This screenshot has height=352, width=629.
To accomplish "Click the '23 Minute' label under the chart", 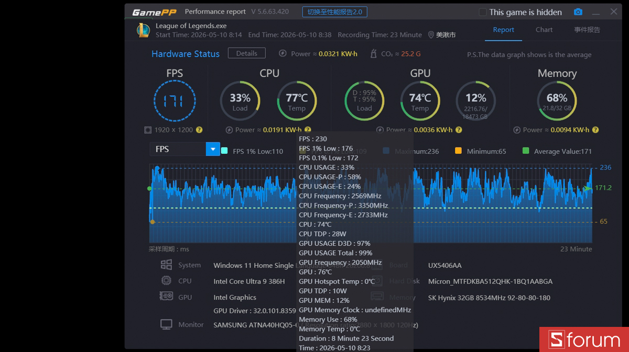I will coord(576,249).
